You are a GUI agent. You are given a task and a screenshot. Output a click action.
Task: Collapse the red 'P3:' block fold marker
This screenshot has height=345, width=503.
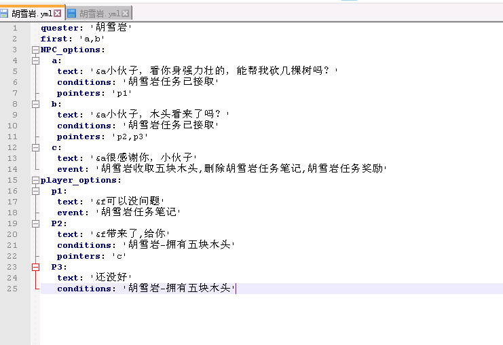[35, 267]
